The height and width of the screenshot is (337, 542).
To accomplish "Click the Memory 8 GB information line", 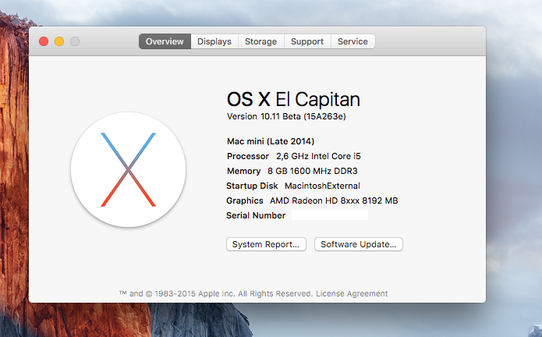I will coord(292,171).
